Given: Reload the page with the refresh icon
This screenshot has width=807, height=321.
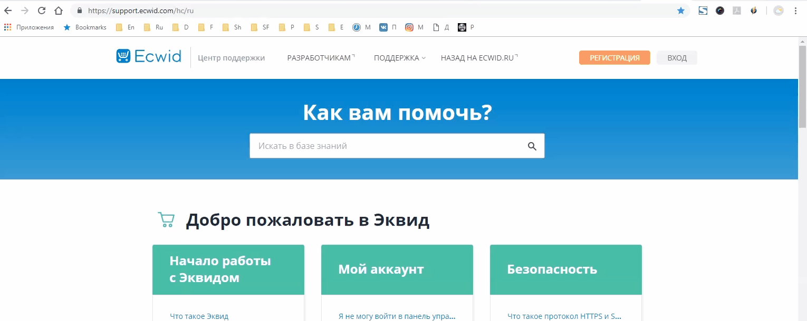Looking at the screenshot, I should pos(42,11).
